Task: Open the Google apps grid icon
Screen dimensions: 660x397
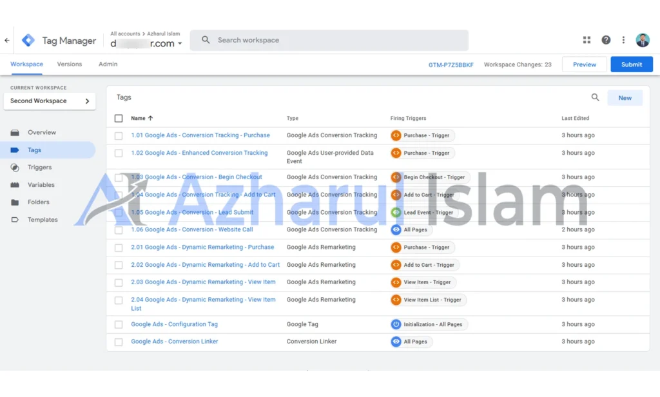Action: [587, 40]
